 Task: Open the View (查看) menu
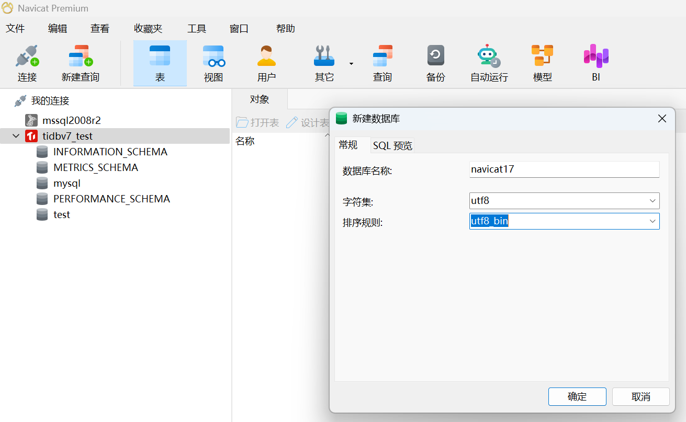100,29
